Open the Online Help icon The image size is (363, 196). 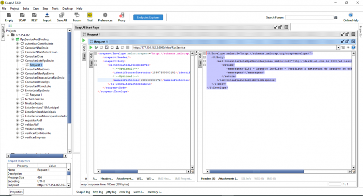[351, 15]
